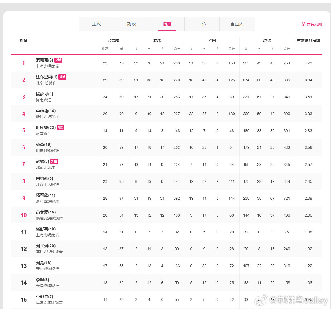Open the 自由人 tab
The image size is (331, 309).
(237, 24)
